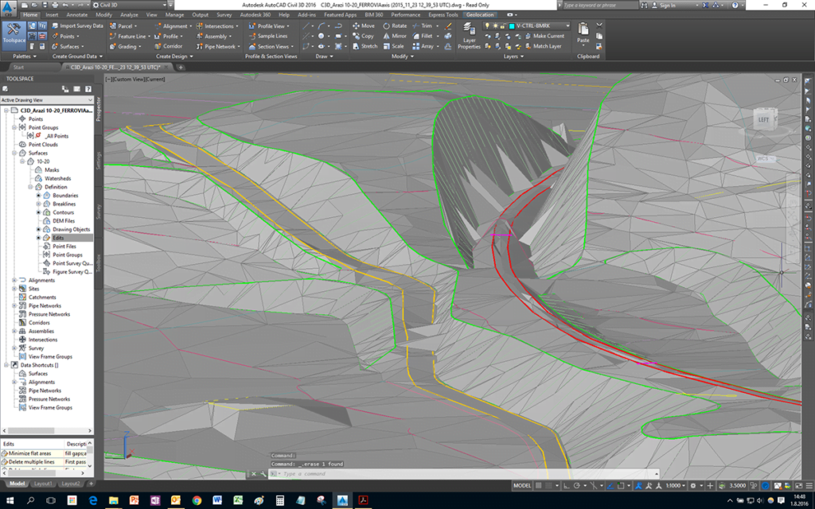This screenshot has height=509, width=815.
Task: Click the layer color swatch in Layers panel
Action: pos(510,25)
